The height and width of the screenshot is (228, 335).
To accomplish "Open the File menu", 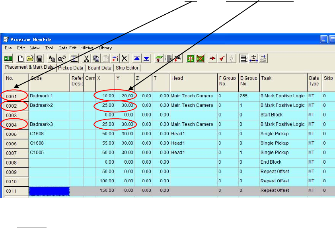I will pyautogui.click(x=8, y=48).
